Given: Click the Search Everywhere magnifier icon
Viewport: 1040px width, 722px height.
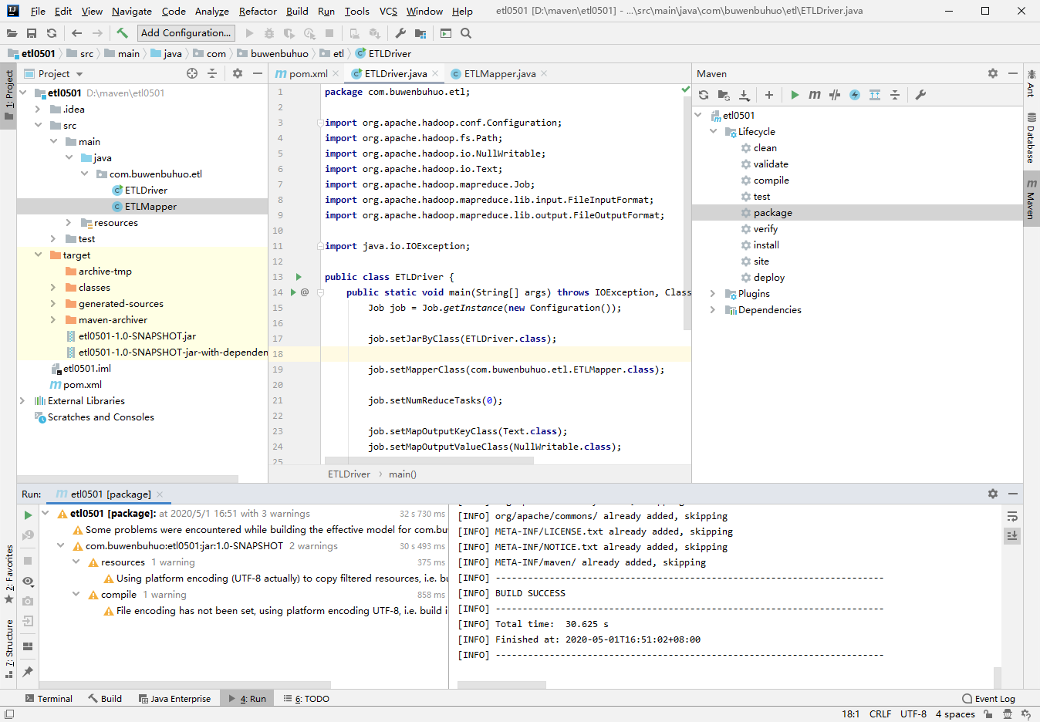Looking at the screenshot, I should point(466,33).
